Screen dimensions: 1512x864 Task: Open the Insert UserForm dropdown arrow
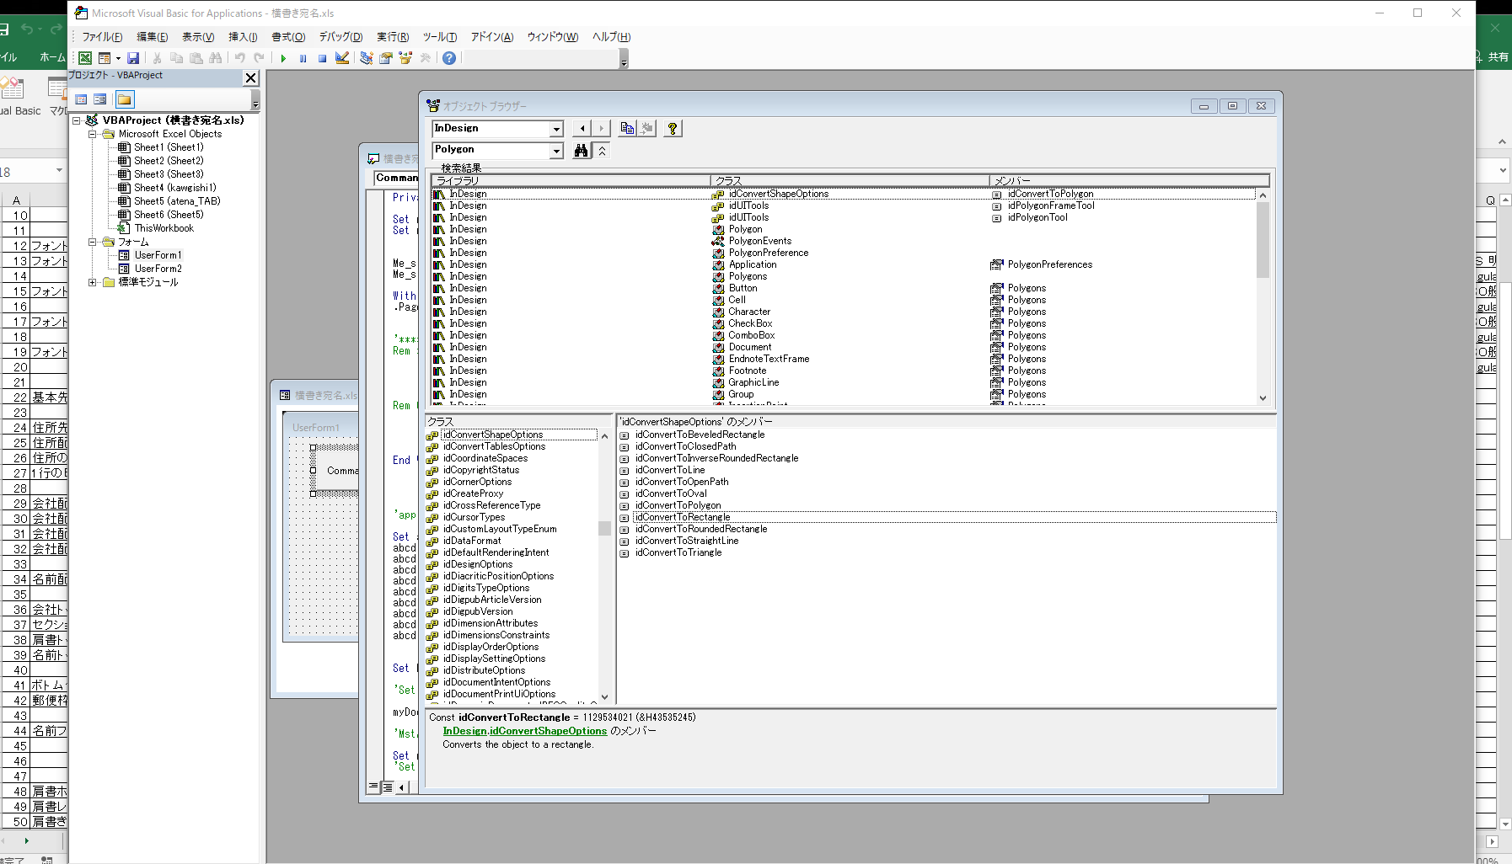point(118,58)
